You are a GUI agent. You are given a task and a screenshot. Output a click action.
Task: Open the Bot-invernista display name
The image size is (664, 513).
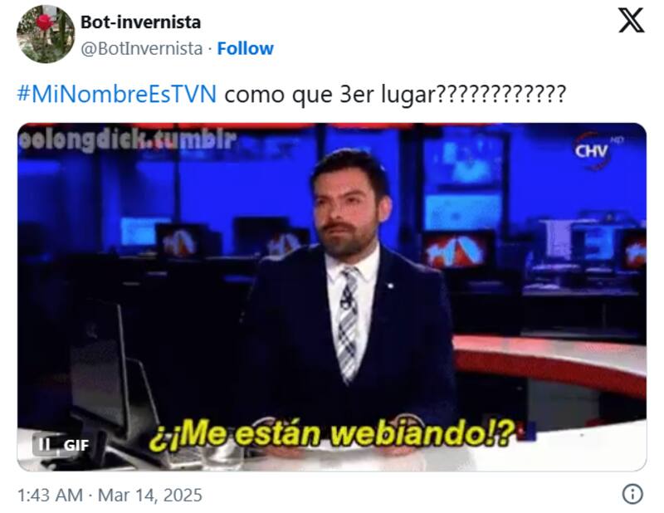(x=140, y=22)
